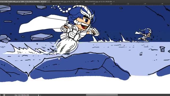Click the Doc: 10.5 MB/58.6 MB status text

tap(22, 95)
